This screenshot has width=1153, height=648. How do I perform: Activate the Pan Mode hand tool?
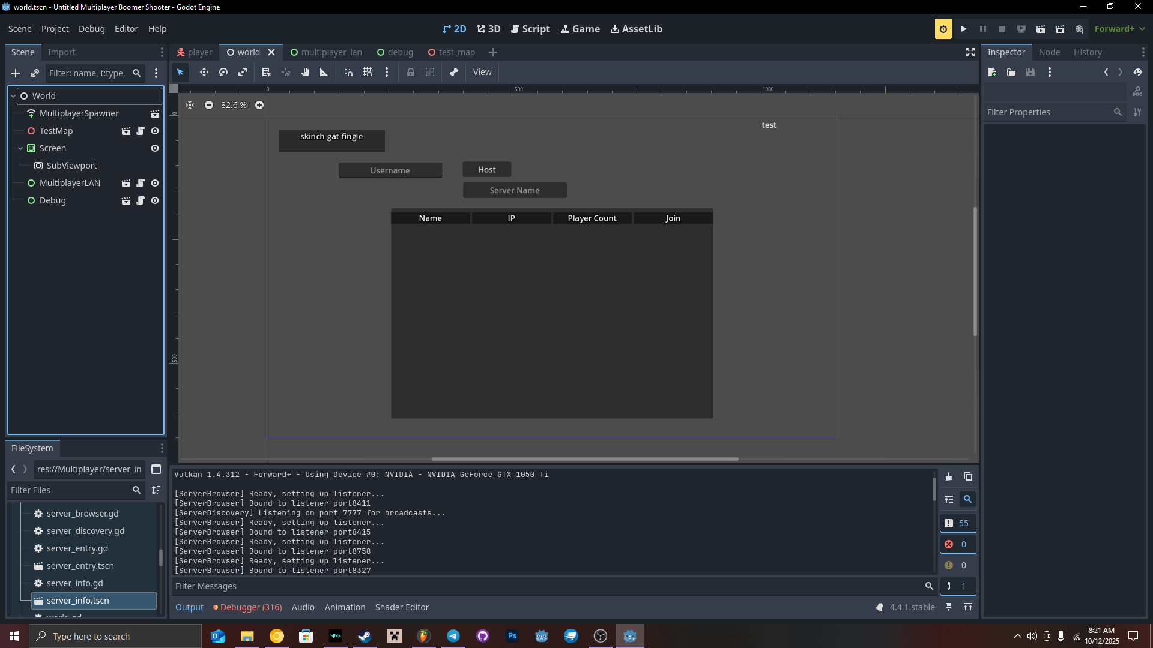point(305,72)
